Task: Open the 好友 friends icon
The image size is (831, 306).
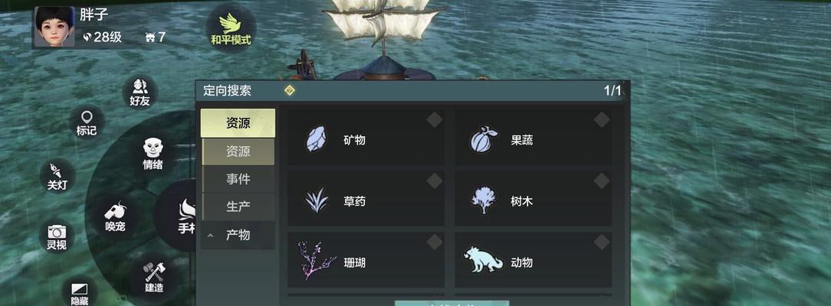Action: click(x=140, y=93)
